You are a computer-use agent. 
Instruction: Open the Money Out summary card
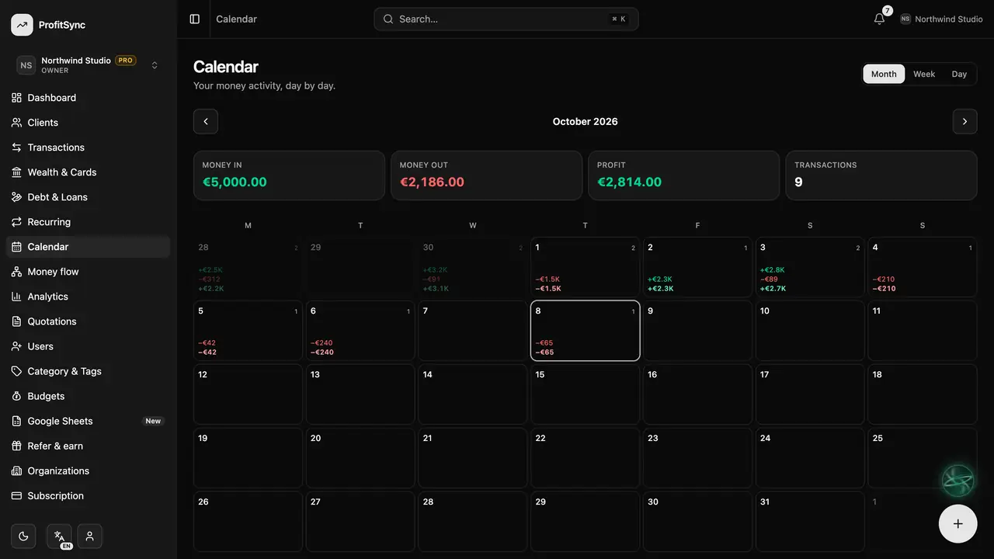click(486, 175)
